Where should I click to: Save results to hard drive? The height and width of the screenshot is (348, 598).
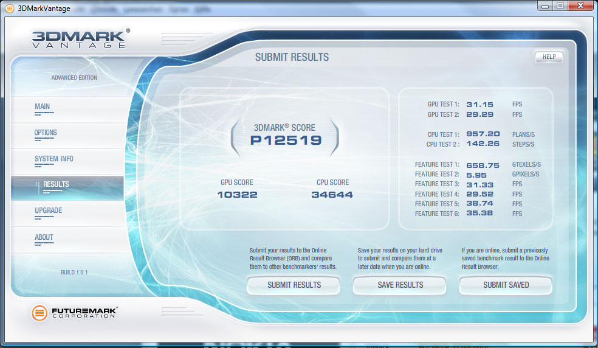[400, 285]
